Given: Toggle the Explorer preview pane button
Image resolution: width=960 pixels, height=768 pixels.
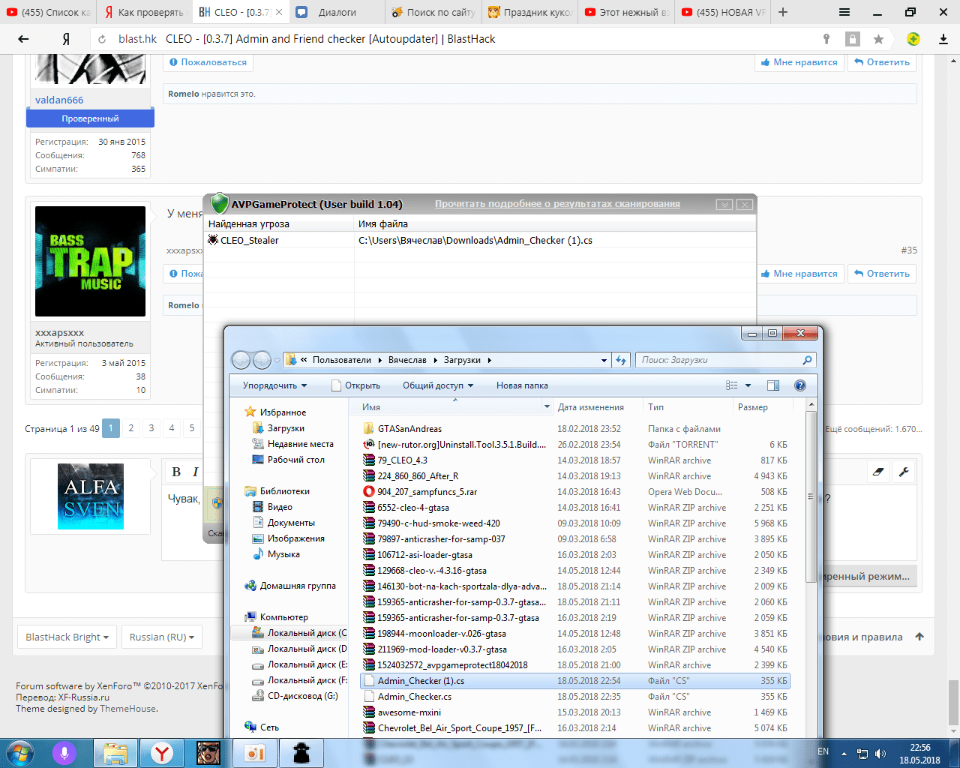Looking at the screenshot, I should click(x=773, y=385).
